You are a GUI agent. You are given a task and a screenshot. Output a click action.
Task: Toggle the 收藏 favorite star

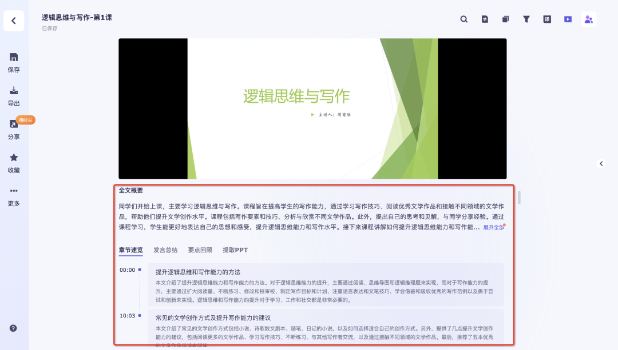point(13,159)
